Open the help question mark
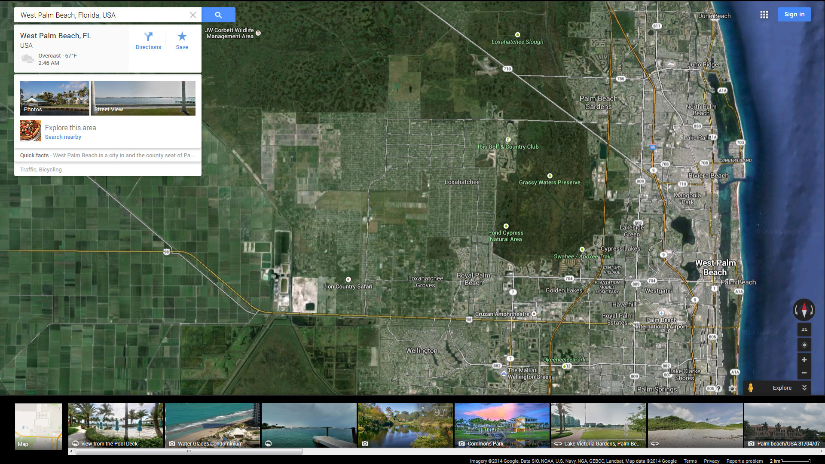This screenshot has width=825, height=464. (719, 388)
